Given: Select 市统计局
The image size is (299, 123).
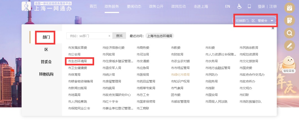Looking at the screenshot, I should coord(109,75).
